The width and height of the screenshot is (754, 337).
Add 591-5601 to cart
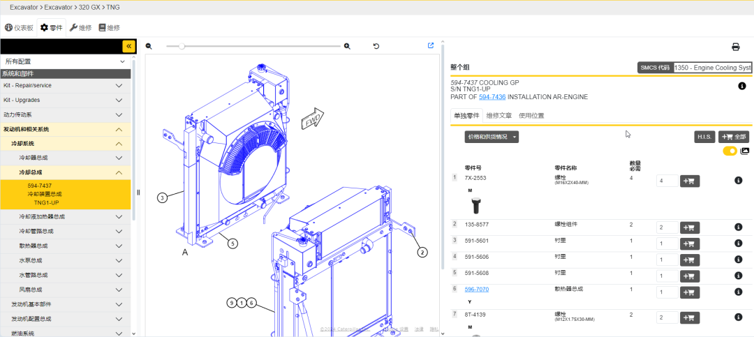point(690,244)
